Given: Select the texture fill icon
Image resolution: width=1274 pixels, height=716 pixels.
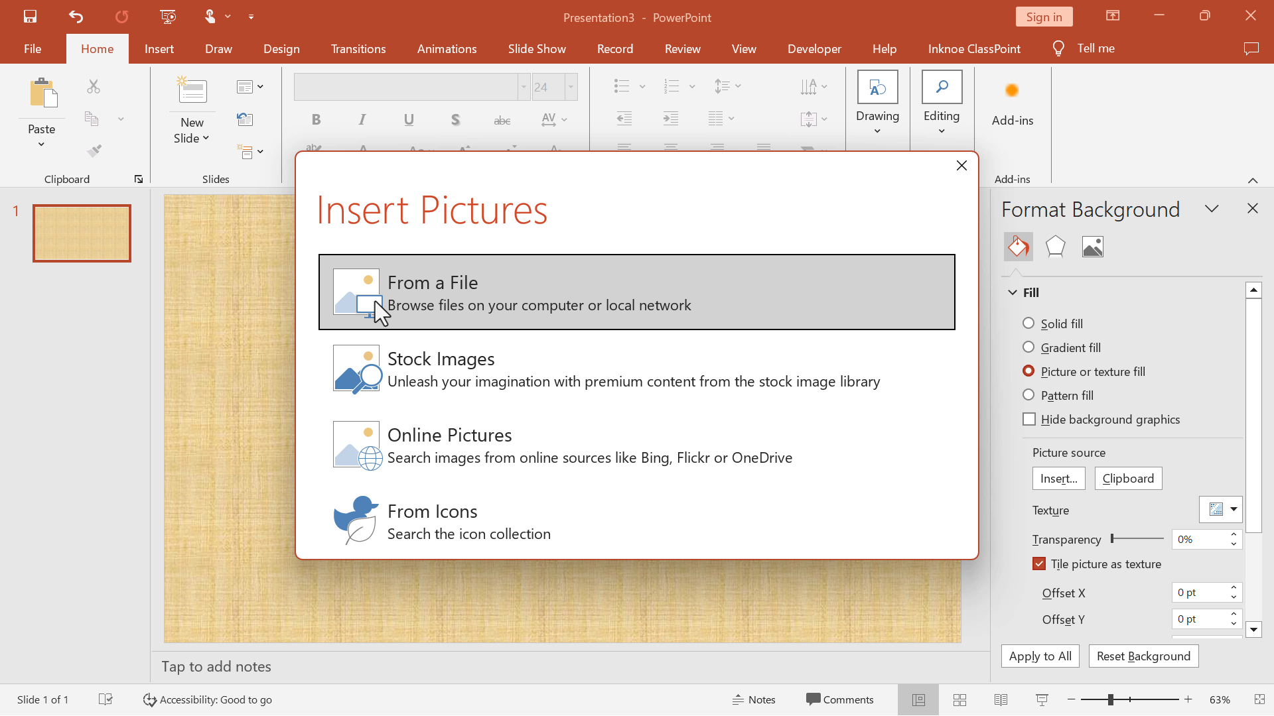Looking at the screenshot, I should click(x=1216, y=510).
